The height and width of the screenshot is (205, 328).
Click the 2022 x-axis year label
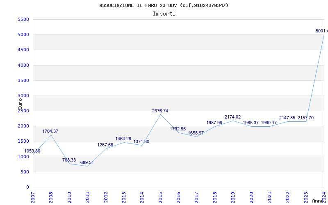click(x=288, y=198)
